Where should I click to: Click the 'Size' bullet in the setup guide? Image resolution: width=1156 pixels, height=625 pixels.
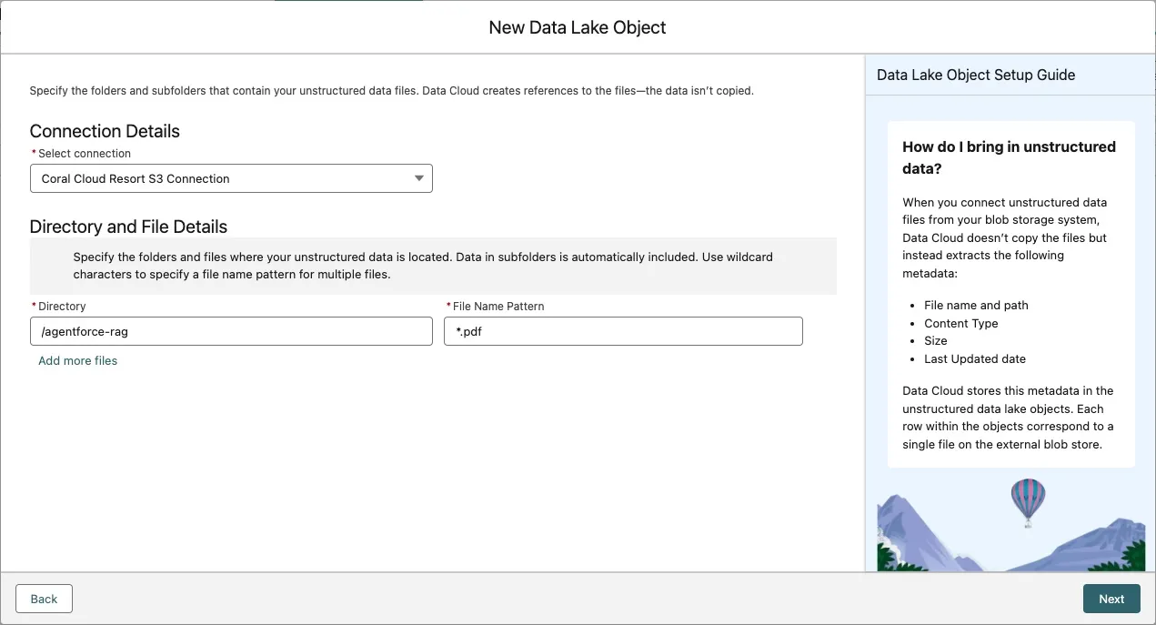[x=935, y=341]
